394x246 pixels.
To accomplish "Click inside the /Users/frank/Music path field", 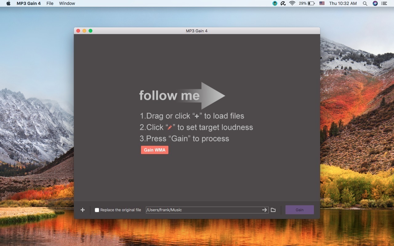I will pos(200,210).
